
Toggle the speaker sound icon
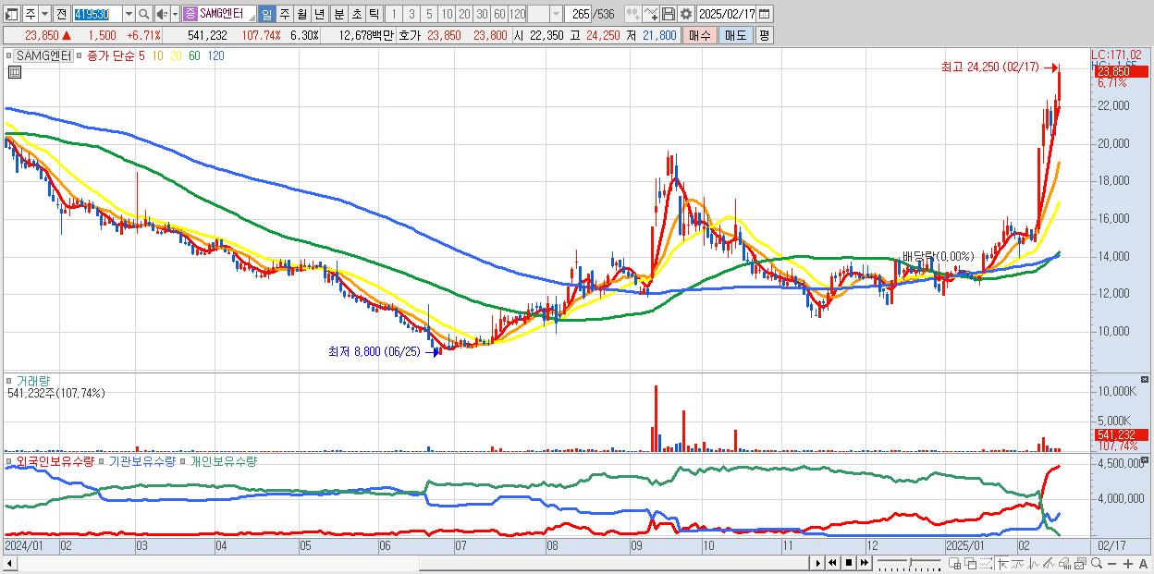tap(162, 14)
